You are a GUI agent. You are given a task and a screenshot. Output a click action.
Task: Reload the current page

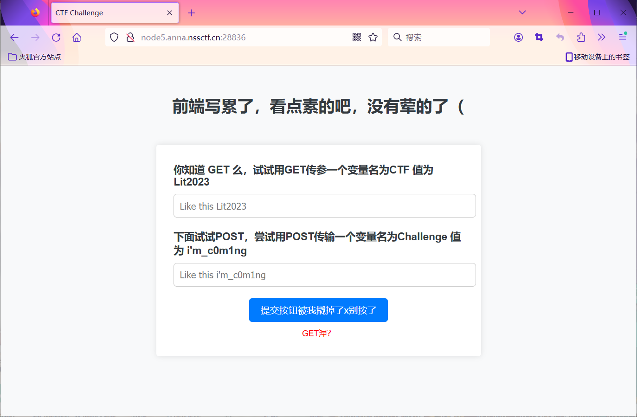[56, 38]
